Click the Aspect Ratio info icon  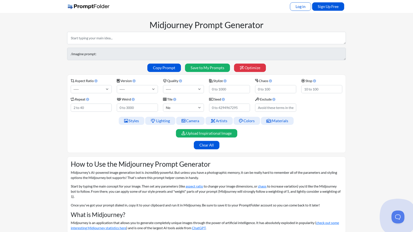click(x=96, y=81)
